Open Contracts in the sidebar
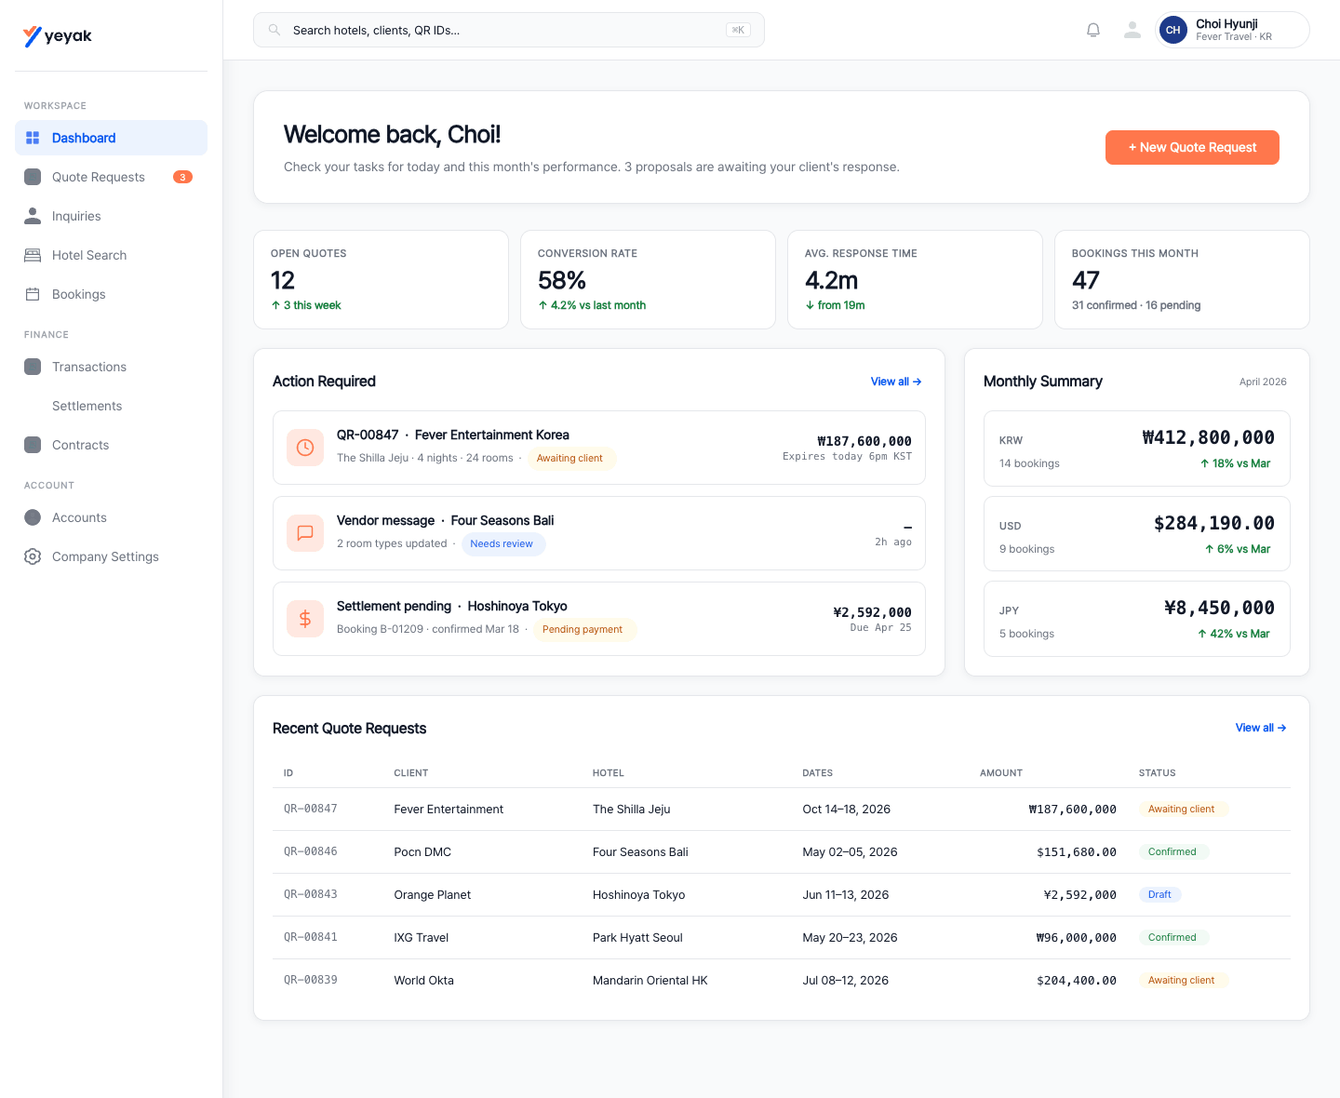 click(111, 445)
